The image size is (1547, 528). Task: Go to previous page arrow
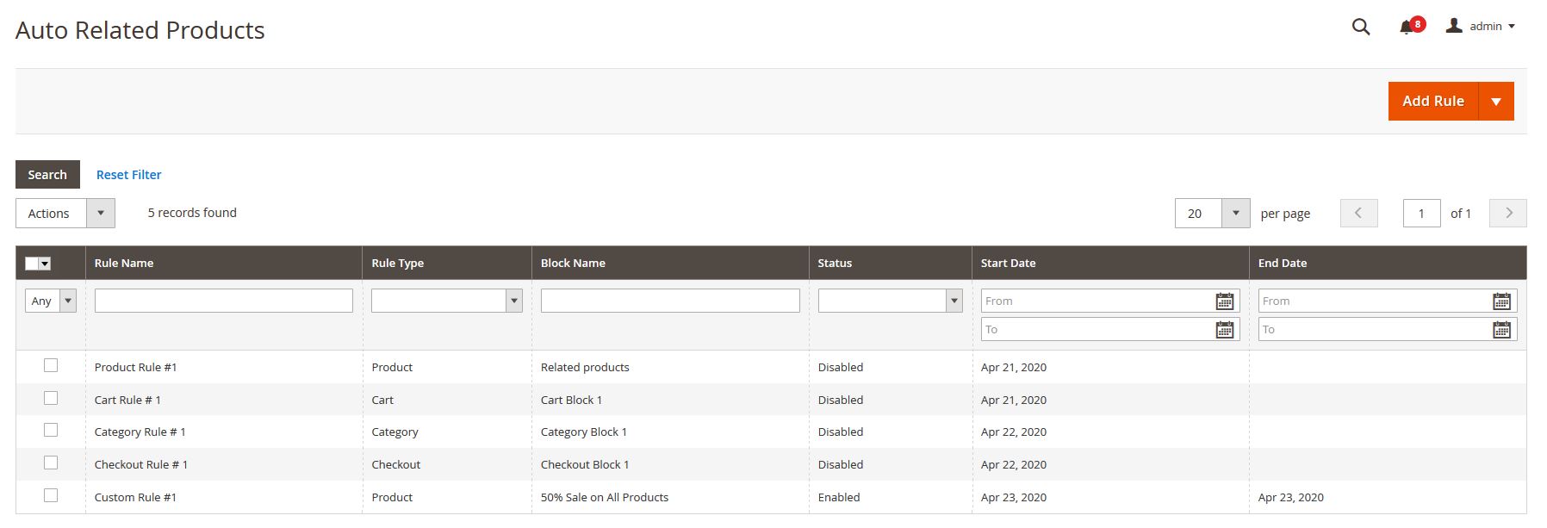click(x=1358, y=213)
